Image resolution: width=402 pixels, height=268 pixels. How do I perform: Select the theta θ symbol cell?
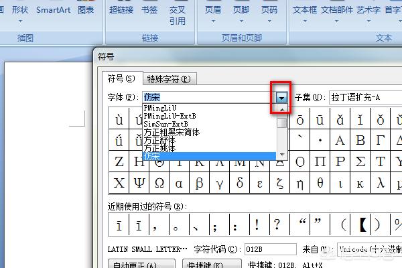(x=320, y=183)
